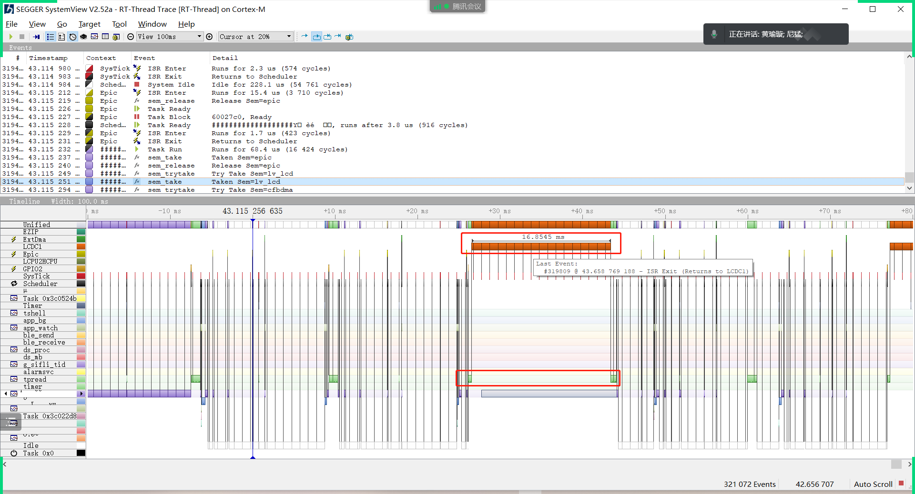
Task: Click the Auto Scroll status bar label
Action: point(873,484)
